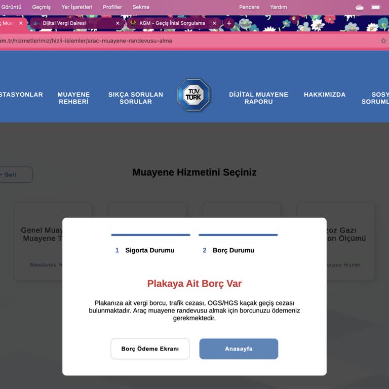Bookmark this page with star icon

click(x=383, y=41)
